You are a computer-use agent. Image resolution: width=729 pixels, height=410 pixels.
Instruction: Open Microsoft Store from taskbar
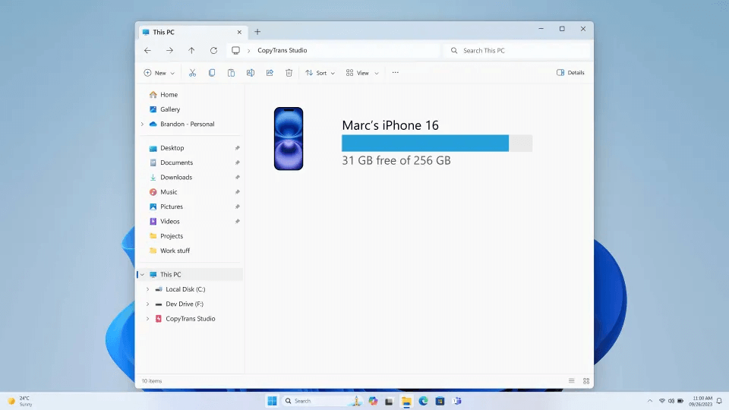click(440, 401)
